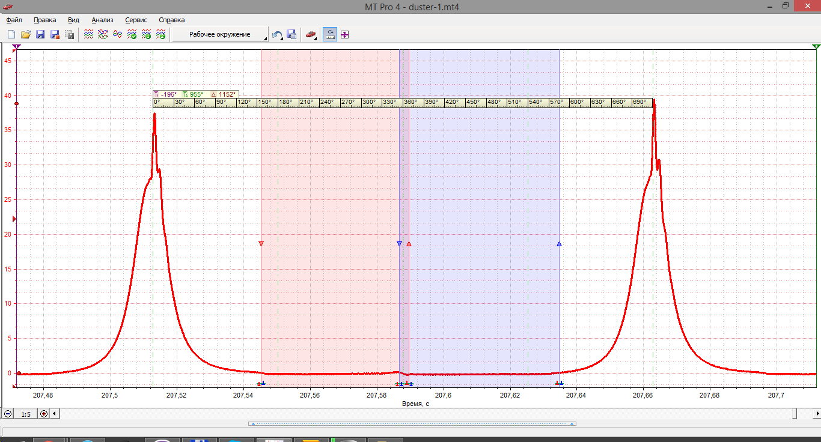This screenshot has height=442, width=821.
Task: Click the red up-triangle selection end marker
Action: point(409,244)
